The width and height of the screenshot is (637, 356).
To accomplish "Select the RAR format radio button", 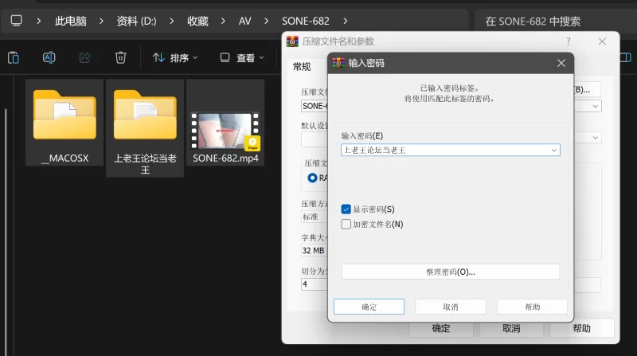I will tap(312, 178).
